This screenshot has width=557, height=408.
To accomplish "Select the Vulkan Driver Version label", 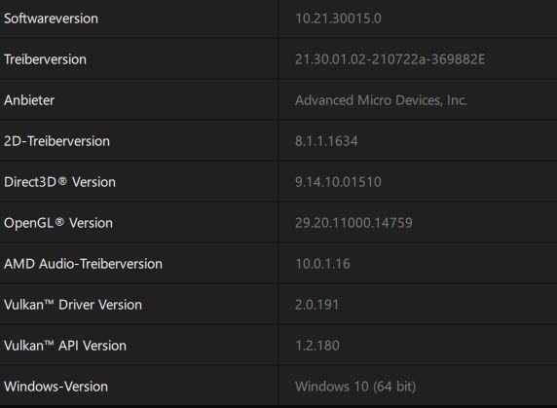I will [73, 305].
